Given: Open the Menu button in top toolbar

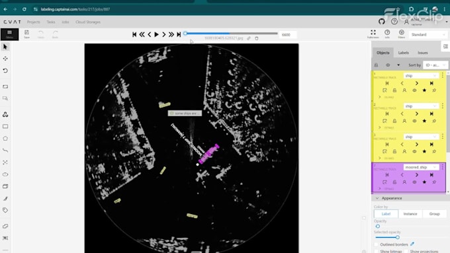Looking at the screenshot, I should click(9, 34).
